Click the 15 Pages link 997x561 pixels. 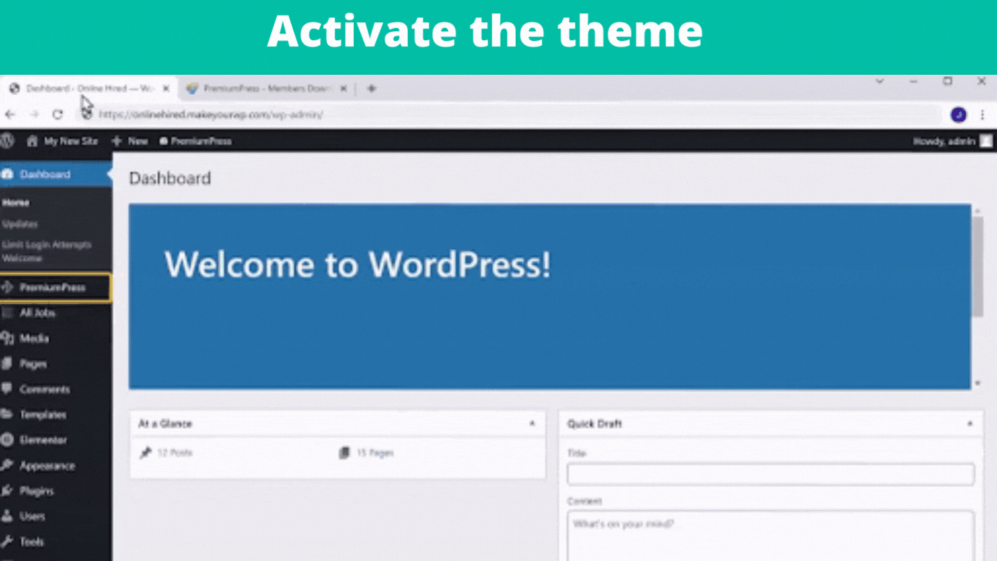click(374, 453)
